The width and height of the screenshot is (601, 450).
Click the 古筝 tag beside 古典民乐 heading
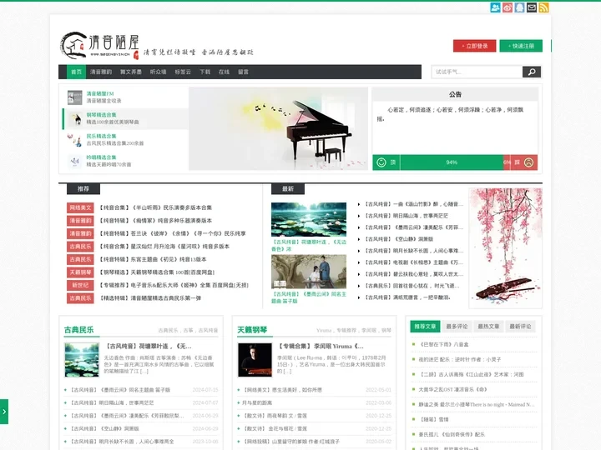[x=188, y=330]
